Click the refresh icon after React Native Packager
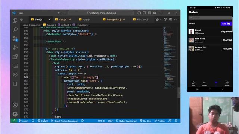The width and height of the screenshot is (239, 134). (82, 121)
